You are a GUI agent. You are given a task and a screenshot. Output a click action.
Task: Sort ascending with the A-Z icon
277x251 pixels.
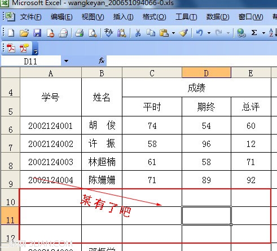click(x=272, y=33)
